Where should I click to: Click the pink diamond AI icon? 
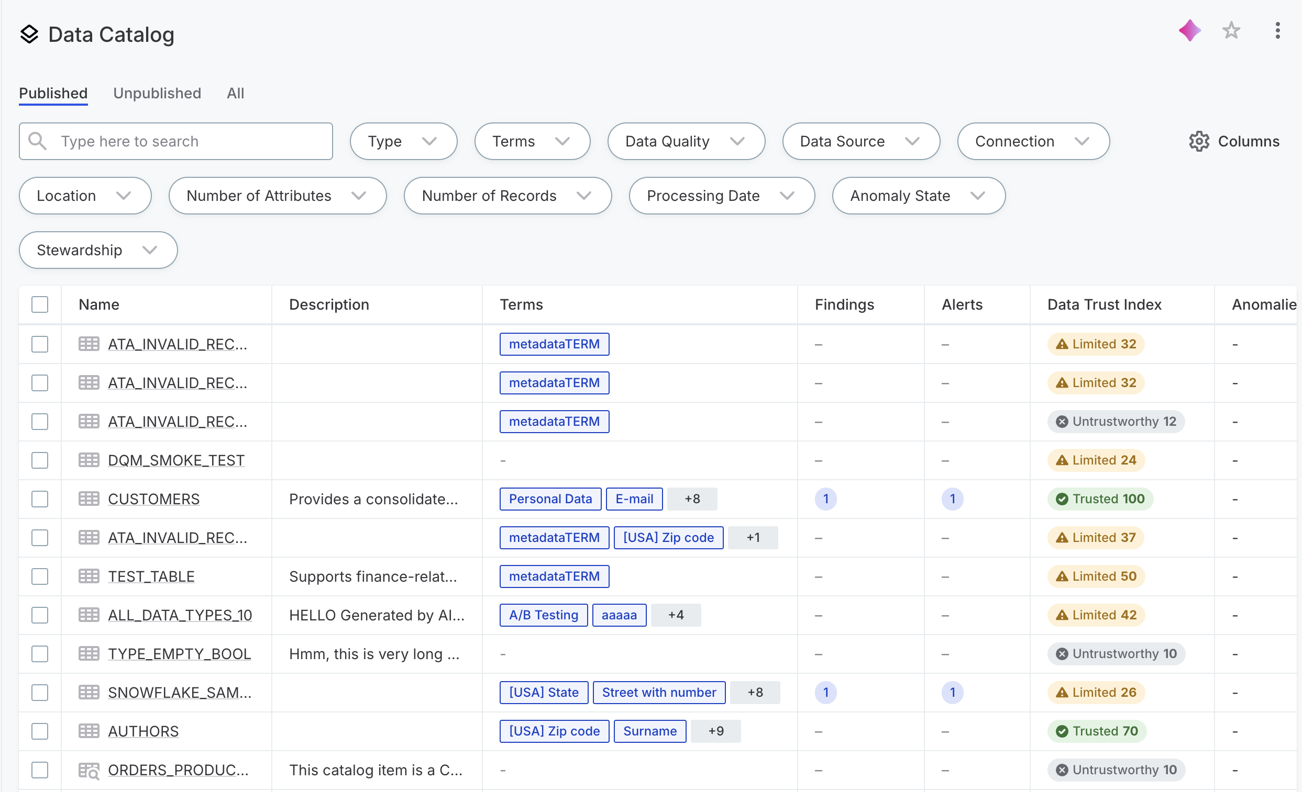(x=1189, y=31)
